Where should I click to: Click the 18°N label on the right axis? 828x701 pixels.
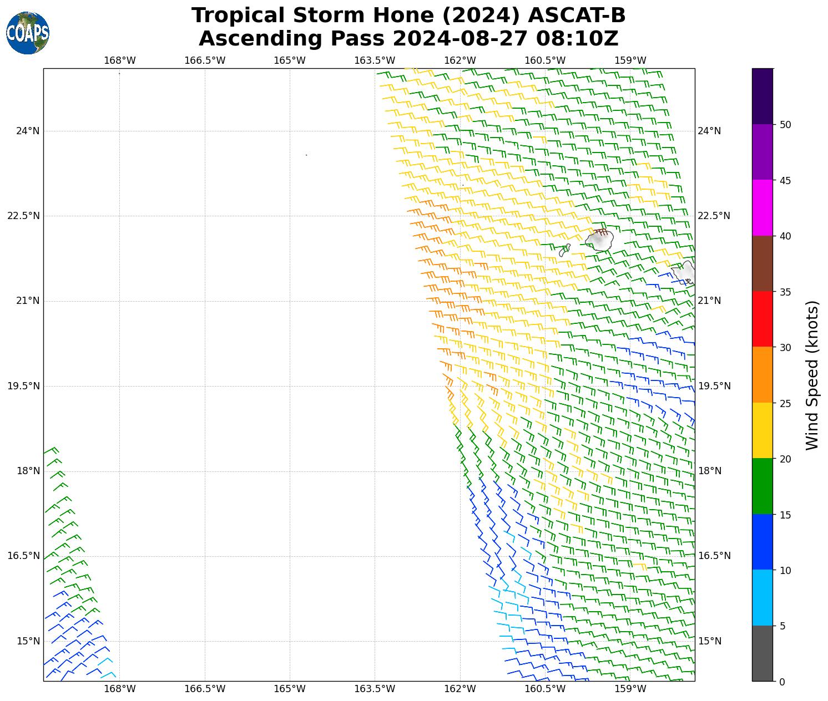709,471
